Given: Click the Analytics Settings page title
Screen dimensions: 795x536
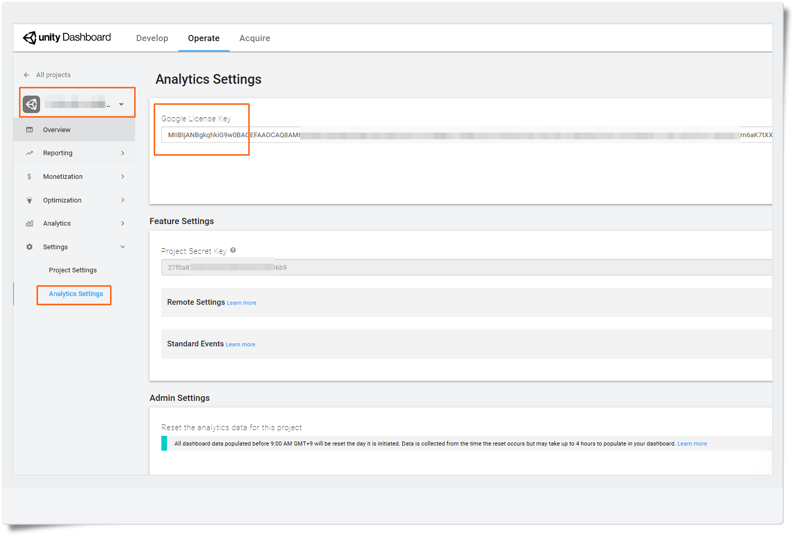Looking at the screenshot, I should 209,79.
